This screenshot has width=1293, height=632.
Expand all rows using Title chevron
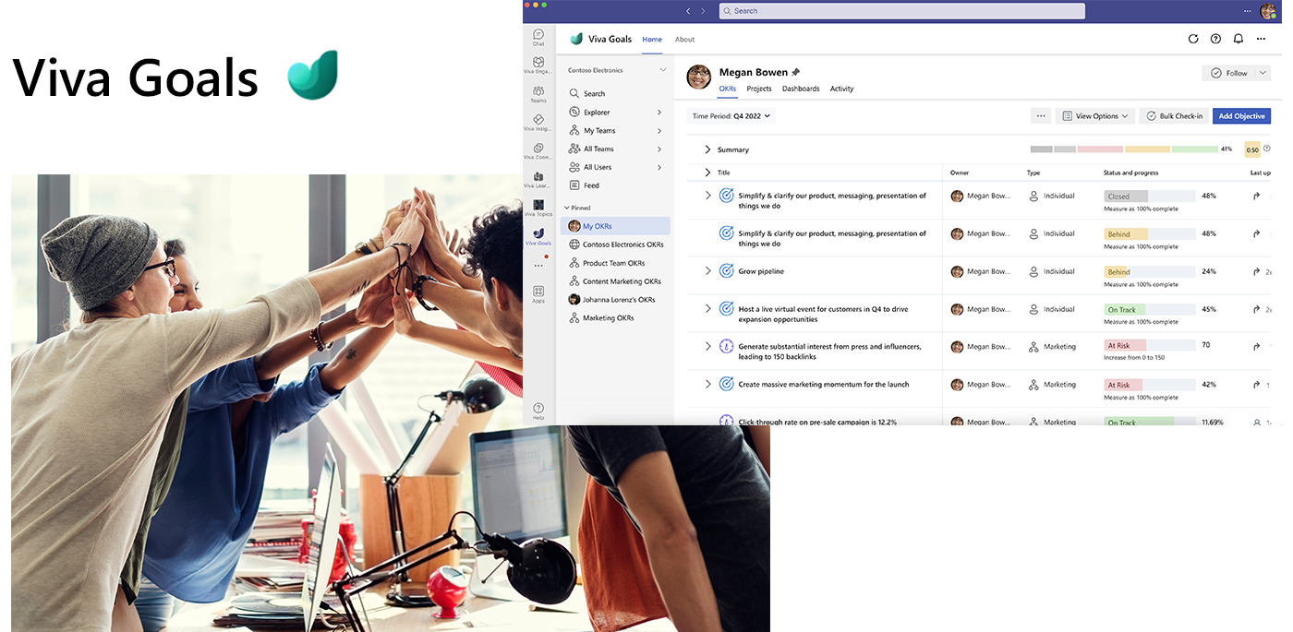(707, 173)
